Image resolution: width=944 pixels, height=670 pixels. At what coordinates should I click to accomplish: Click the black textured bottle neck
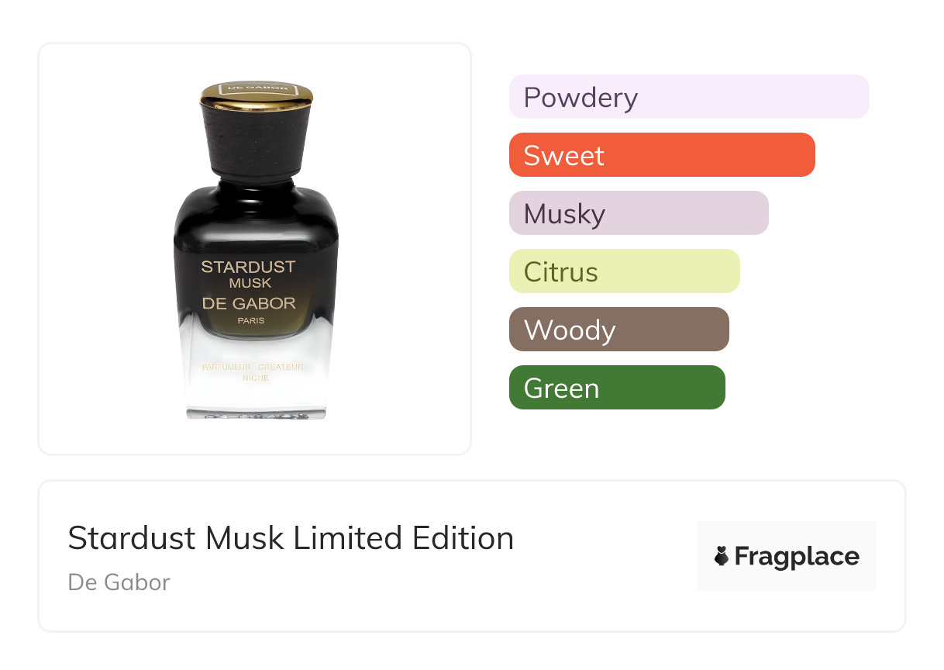coord(257,142)
